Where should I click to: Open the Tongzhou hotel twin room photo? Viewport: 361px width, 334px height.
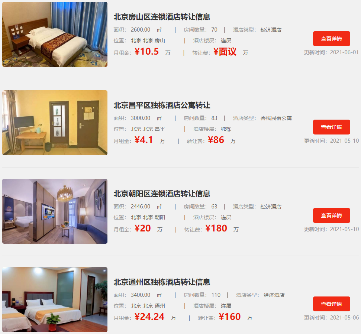coord(55,299)
